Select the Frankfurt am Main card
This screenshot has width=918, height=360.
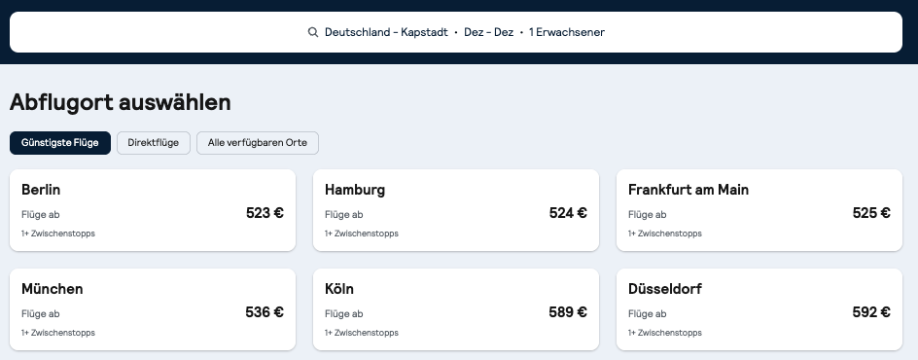tap(759, 210)
